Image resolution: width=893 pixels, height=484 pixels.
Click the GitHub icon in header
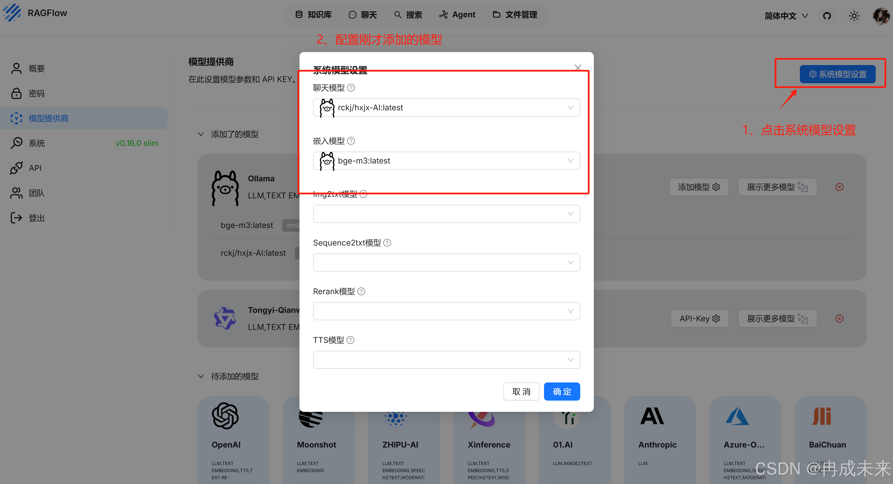click(827, 16)
